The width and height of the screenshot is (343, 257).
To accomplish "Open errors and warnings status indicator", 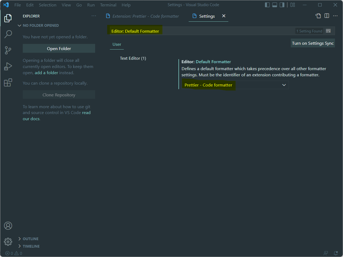I will coord(14,253).
